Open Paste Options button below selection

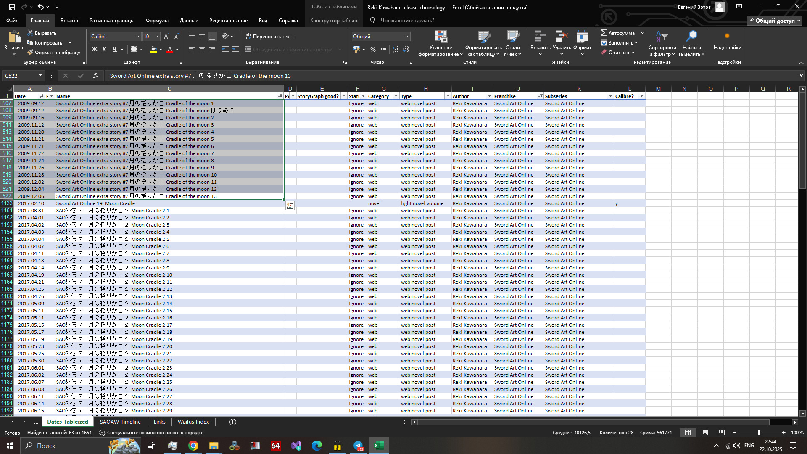tap(290, 206)
